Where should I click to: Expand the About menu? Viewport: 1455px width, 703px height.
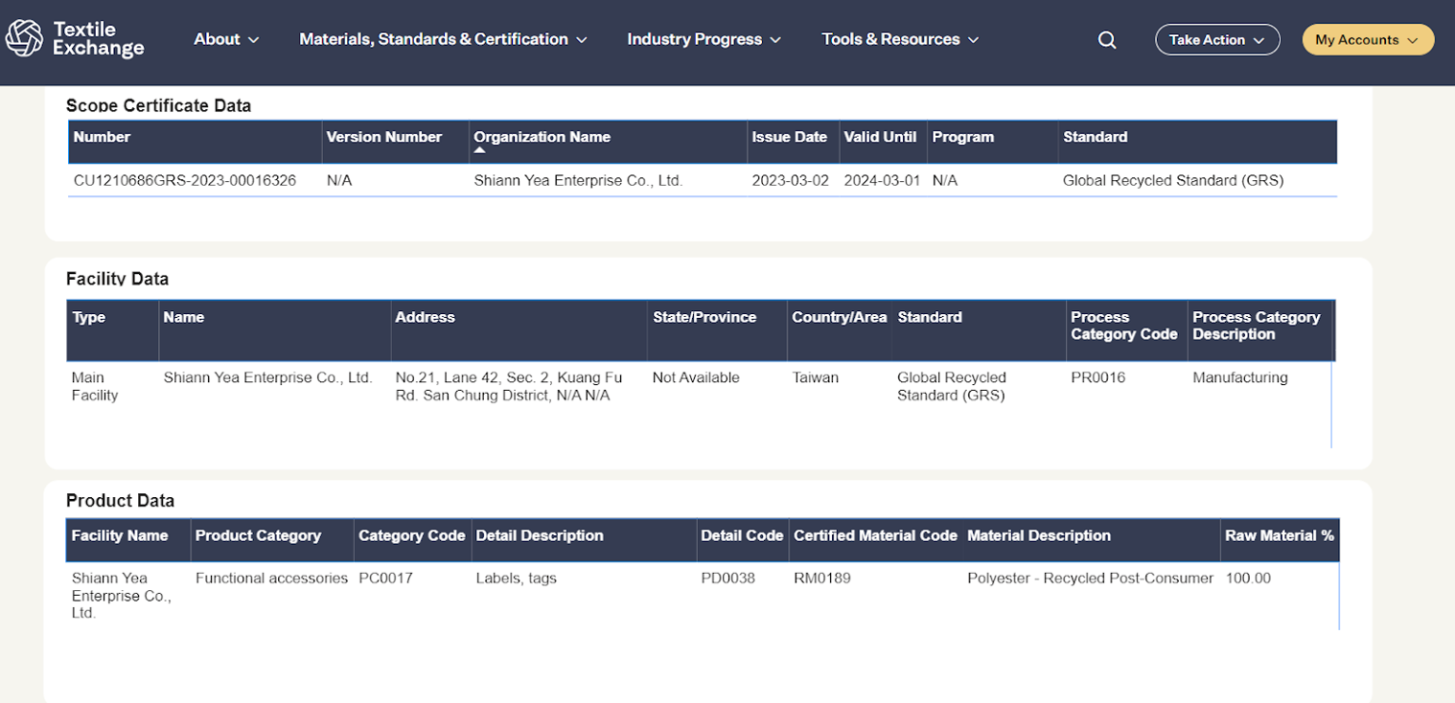click(226, 39)
